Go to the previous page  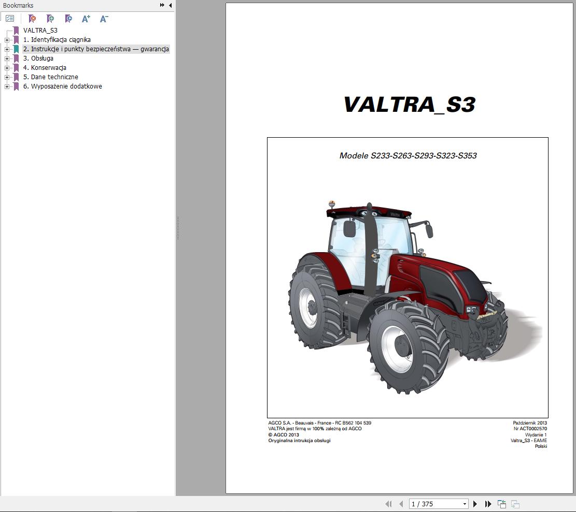[x=401, y=504]
